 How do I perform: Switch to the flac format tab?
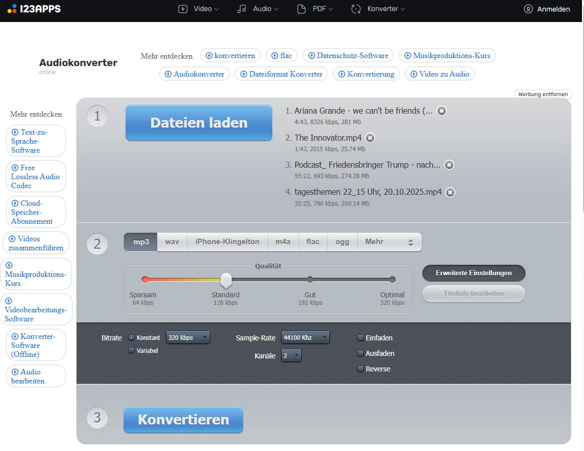(313, 242)
